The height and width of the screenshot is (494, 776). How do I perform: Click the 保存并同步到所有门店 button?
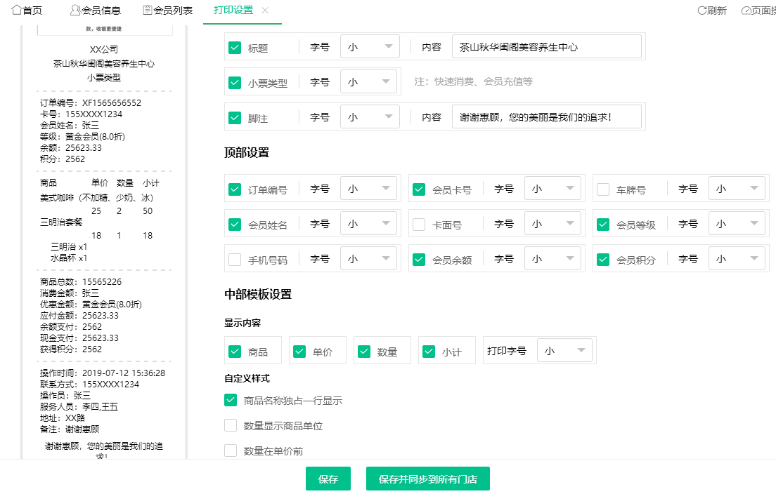(427, 479)
